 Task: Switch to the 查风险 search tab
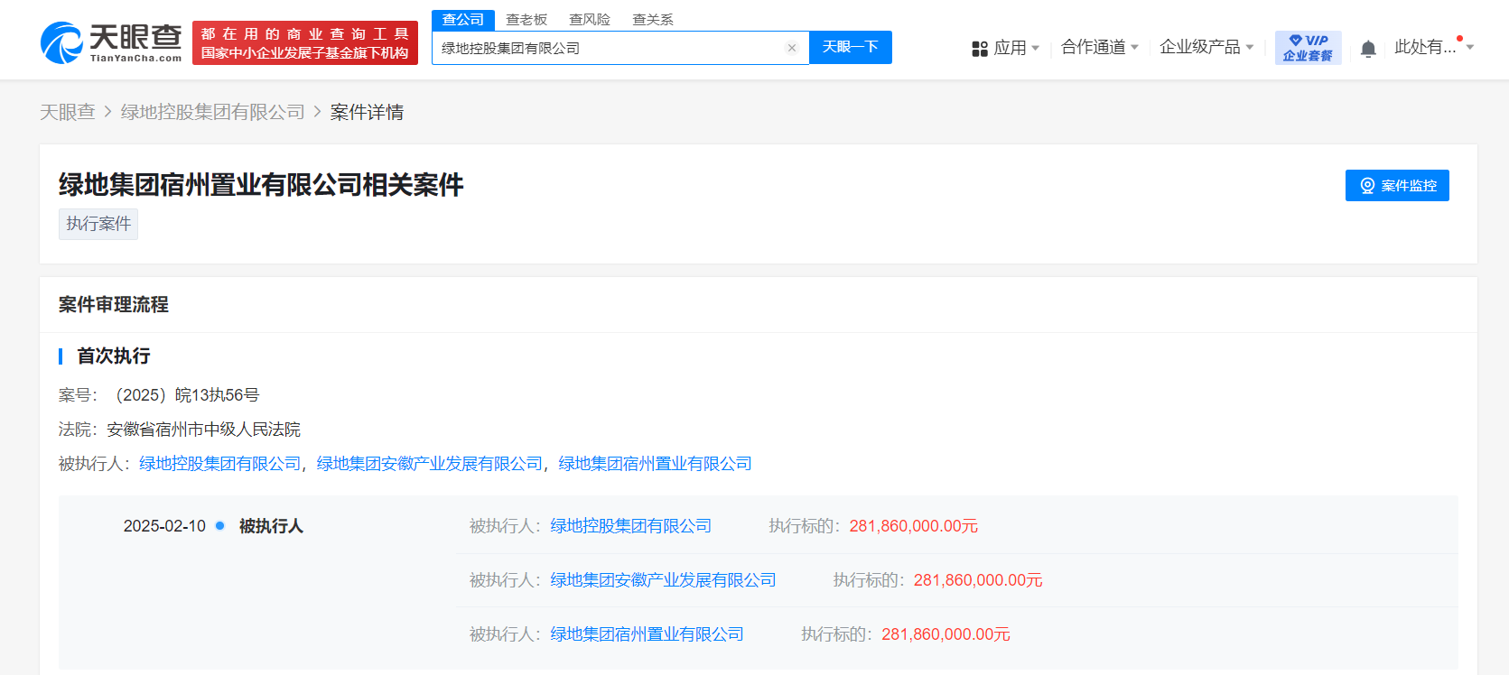pos(590,20)
